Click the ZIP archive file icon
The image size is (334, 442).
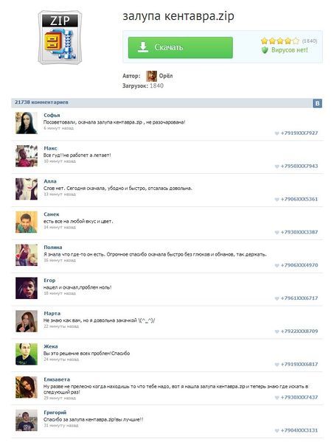[x=60, y=38]
